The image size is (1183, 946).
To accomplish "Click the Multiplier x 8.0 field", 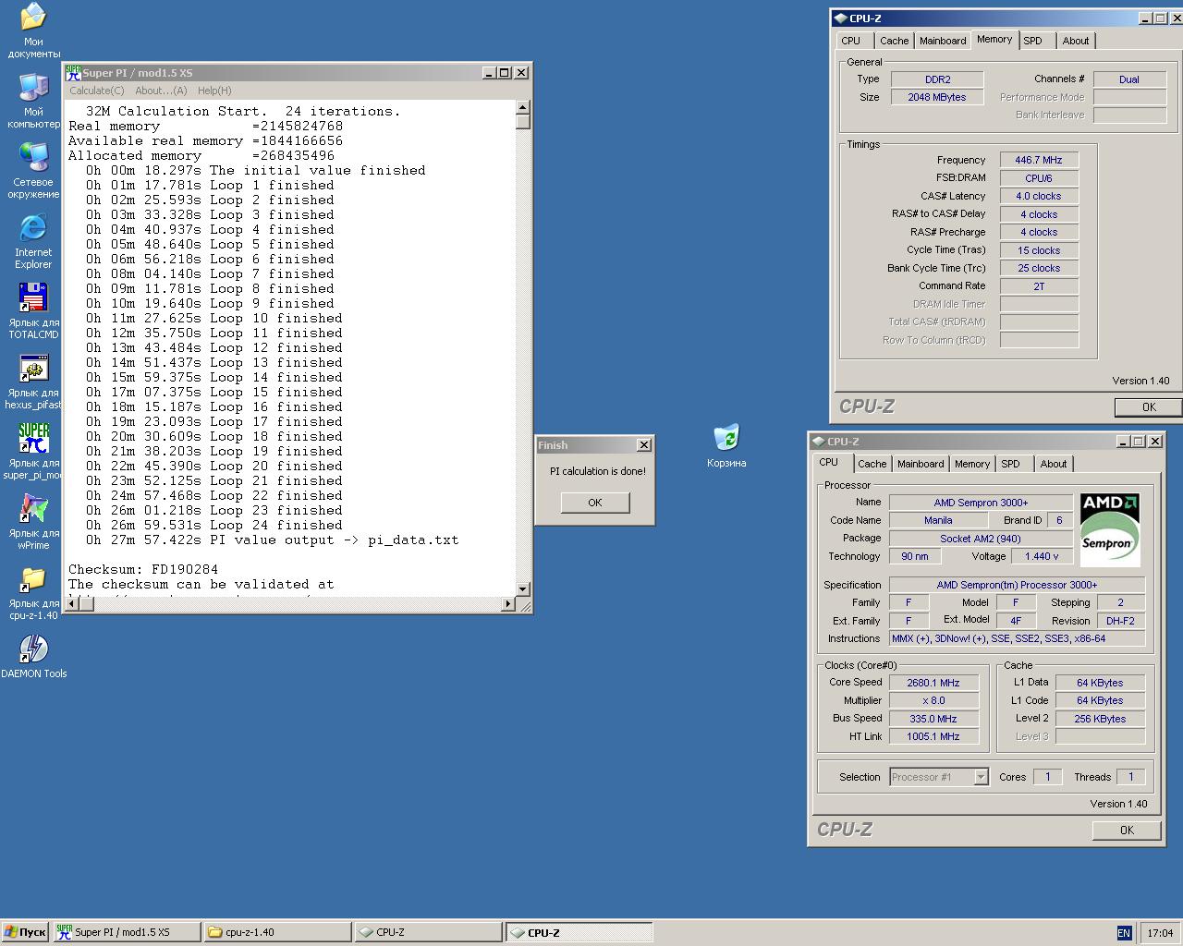I will [933, 700].
